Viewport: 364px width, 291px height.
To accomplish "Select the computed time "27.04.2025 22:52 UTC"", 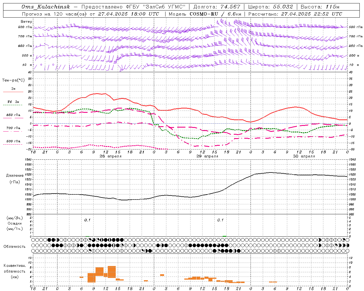I will (311, 14).
